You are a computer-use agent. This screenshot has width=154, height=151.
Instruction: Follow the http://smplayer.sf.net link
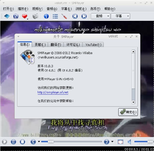tap(53, 92)
